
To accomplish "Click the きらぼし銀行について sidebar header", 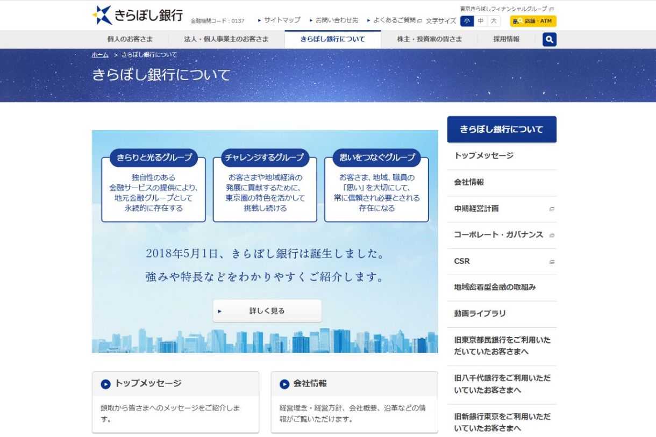I will [502, 129].
